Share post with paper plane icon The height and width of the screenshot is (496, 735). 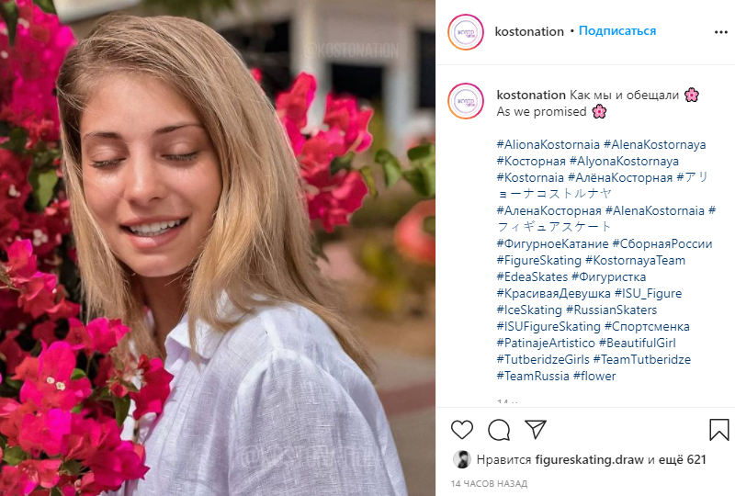click(536, 430)
